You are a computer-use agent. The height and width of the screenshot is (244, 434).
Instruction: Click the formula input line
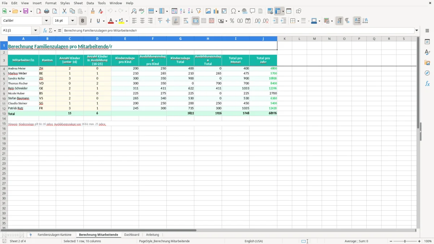pos(238,31)
